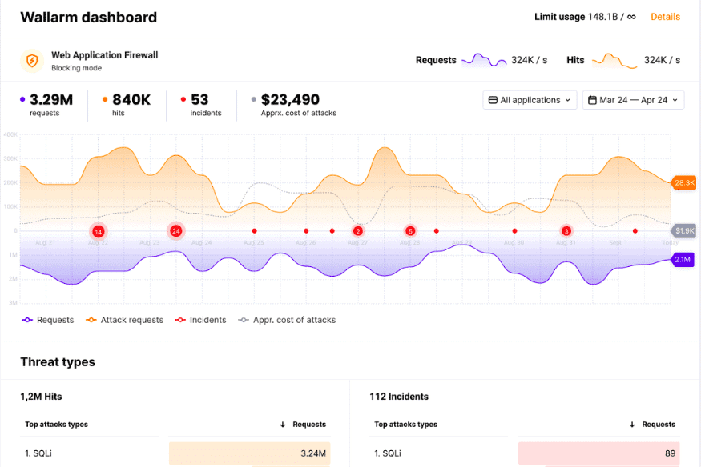This screenshot has width=701, height=467.
Task: Click the Web Application Firewall shield icon
Action: pos(32,60)
